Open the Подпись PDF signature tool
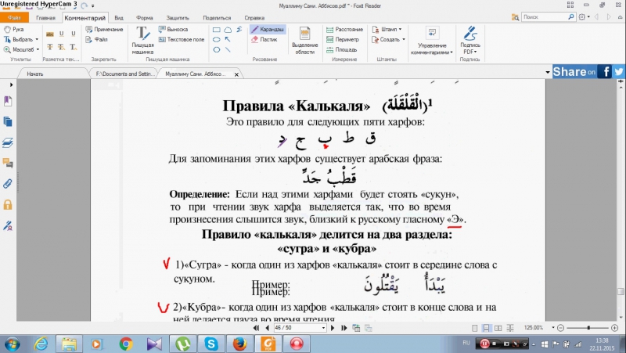Viewport: 626px width, 353px height. click(x=470, y=39)
